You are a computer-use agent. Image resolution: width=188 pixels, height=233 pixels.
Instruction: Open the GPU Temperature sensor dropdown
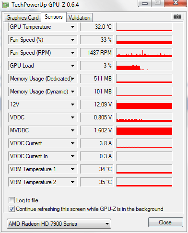(72, 27)
